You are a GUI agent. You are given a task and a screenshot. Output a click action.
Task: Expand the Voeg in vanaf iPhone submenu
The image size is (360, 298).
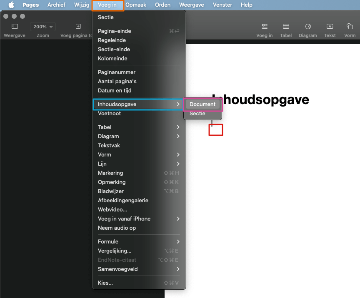(139, 219)
